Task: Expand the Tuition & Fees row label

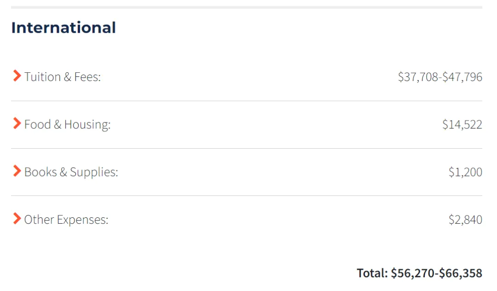Action: pyautogui.click(x=63, y=77)
